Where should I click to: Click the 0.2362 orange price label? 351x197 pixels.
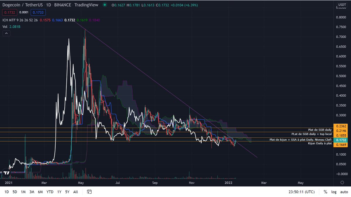(342, 127)
